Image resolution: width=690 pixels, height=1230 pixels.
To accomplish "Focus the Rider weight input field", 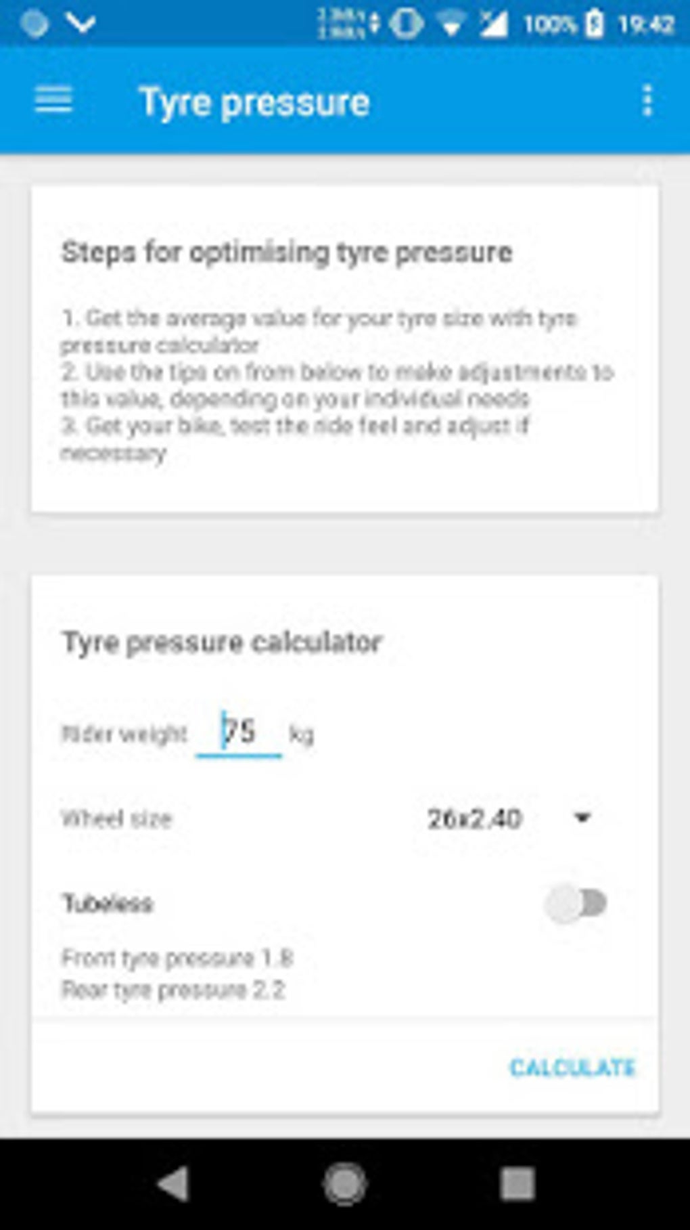I will 239,733.
